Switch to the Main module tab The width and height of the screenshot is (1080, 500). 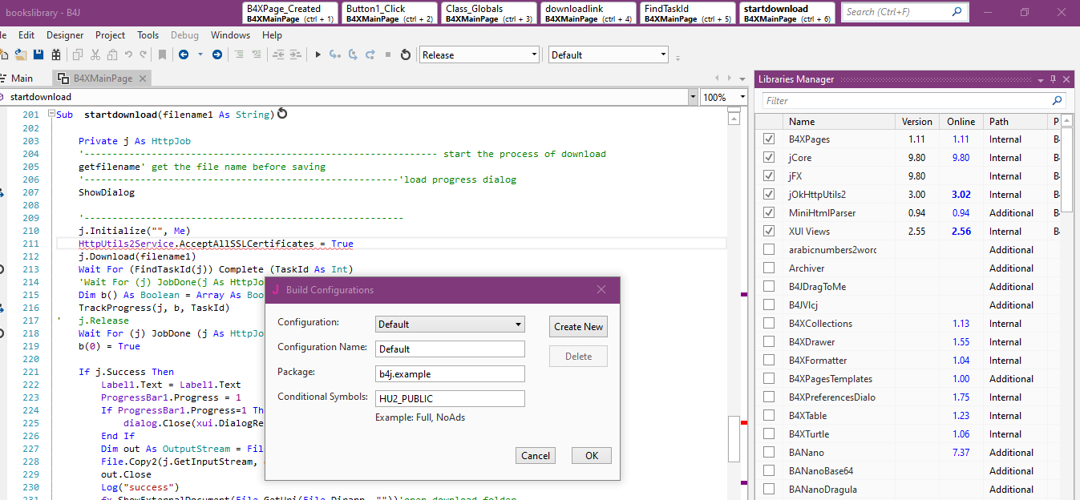[22, 79]
